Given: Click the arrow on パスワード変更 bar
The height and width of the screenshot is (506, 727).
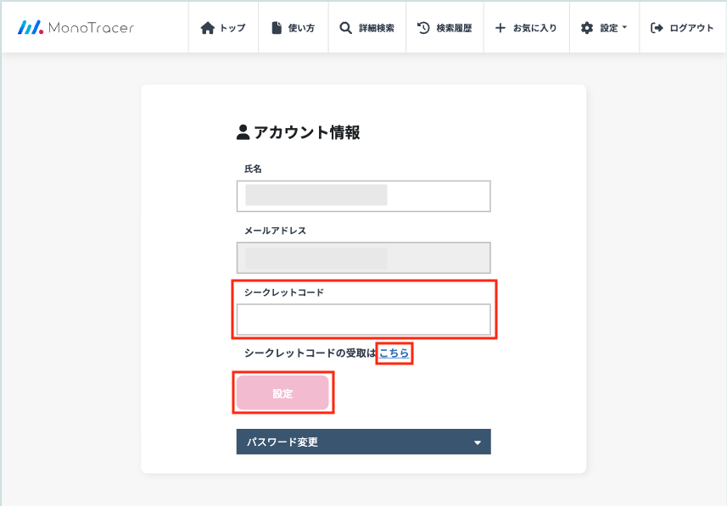Looking at the screenshot, I should click(477, 442).
